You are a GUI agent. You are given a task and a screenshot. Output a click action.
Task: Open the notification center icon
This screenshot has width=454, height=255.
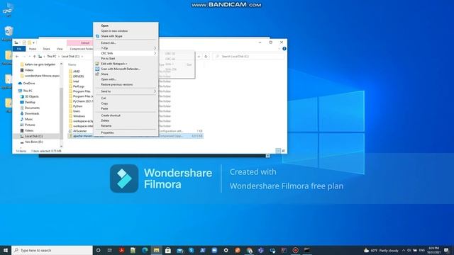pyautogui.click(x=446, y=250)
